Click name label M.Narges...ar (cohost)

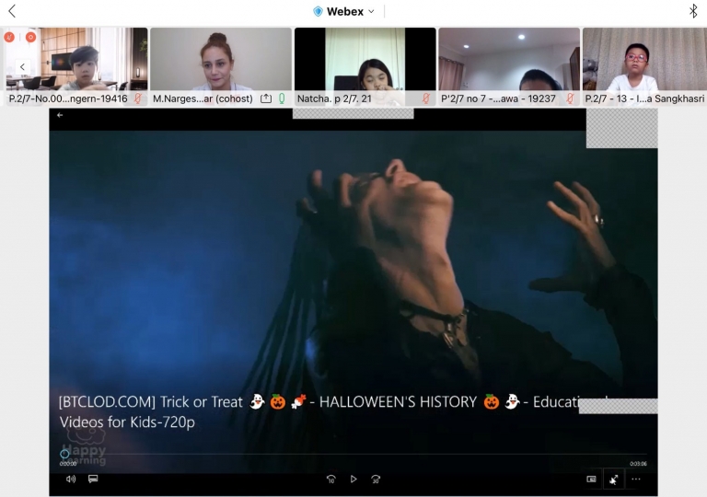pyautogui.click(x=203, y=98)
